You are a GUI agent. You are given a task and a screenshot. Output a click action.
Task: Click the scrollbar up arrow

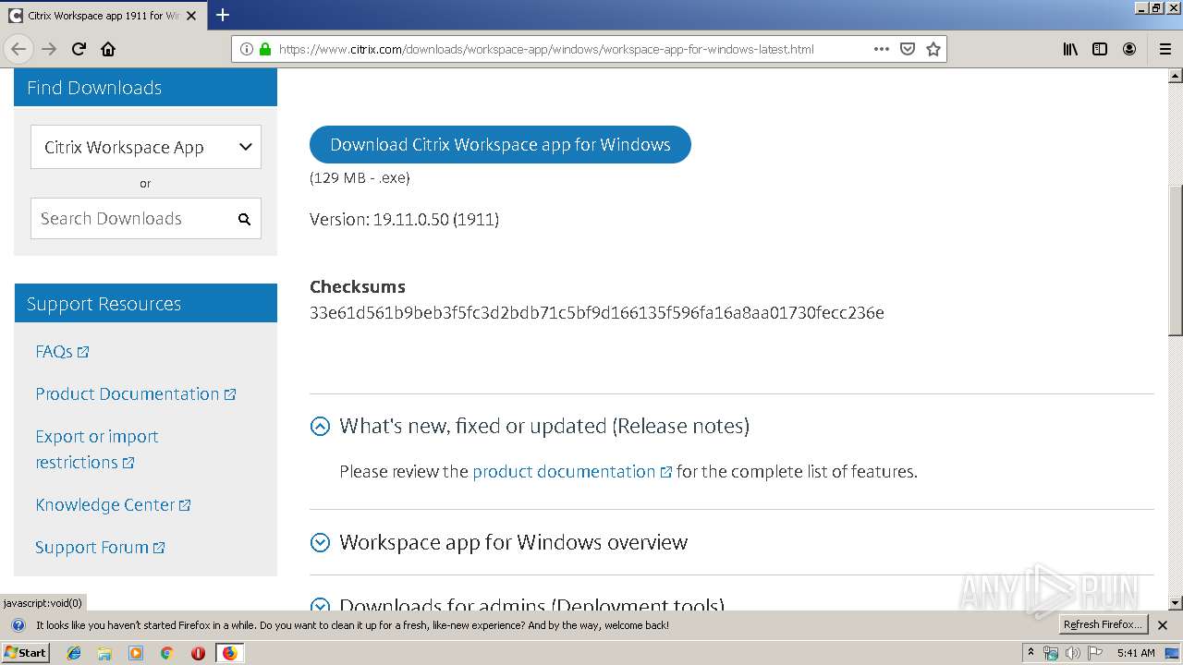(x=1176, y=76)
